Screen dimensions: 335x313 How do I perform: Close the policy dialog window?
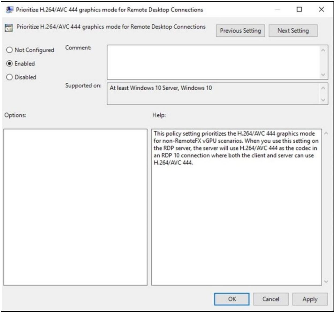click(x=321, y=10)
